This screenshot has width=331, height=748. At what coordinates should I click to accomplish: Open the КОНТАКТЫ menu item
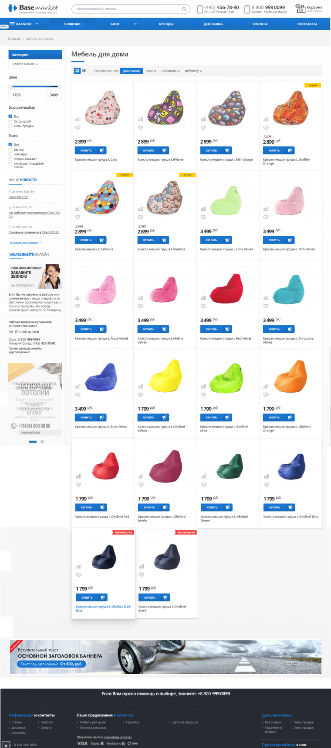pyautogui.click(x=307, y=24)
